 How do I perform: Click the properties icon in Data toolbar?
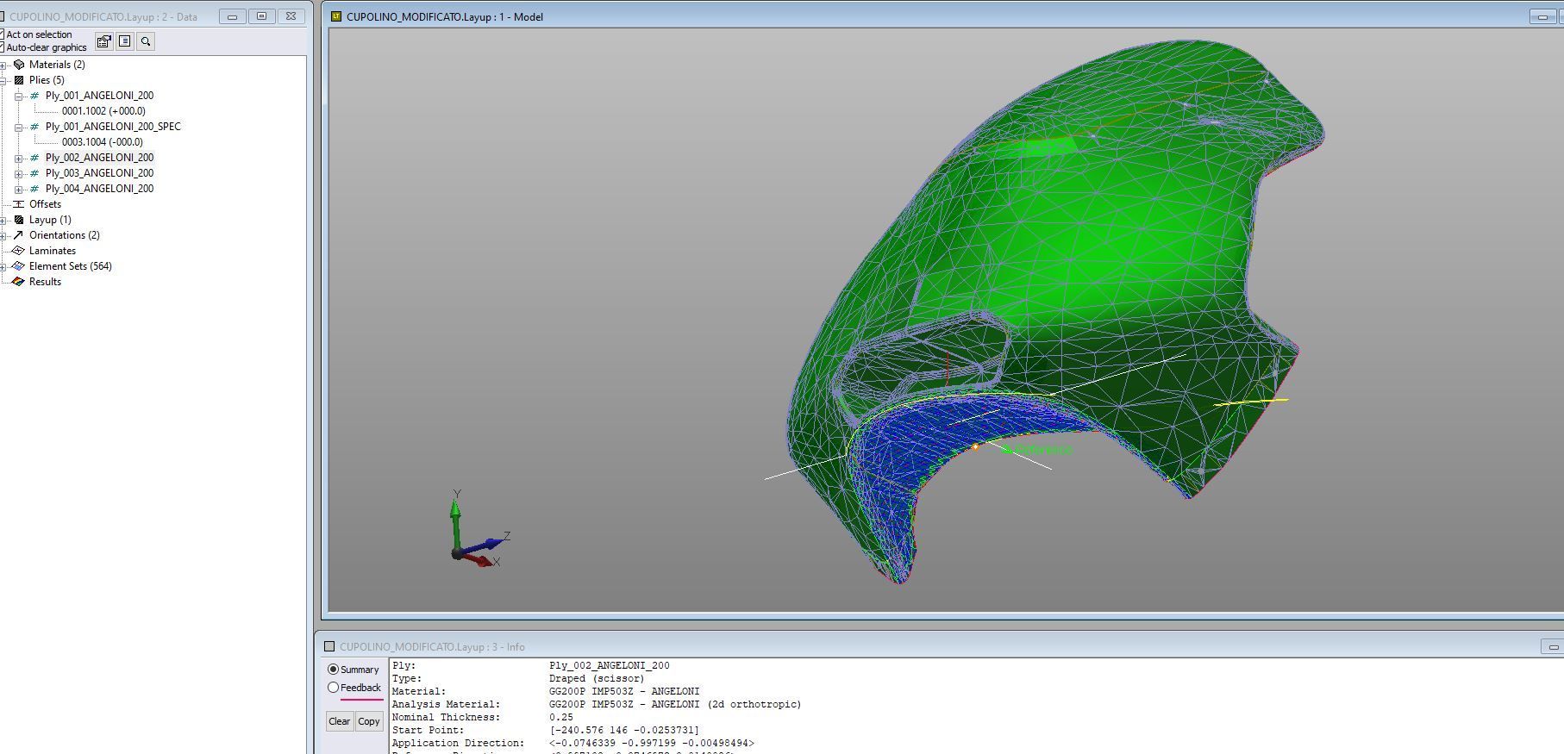pos(104,41)
